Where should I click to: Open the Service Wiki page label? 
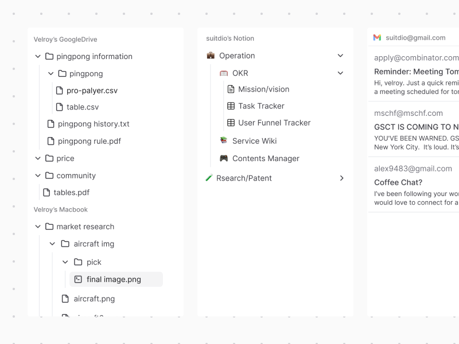254,141
